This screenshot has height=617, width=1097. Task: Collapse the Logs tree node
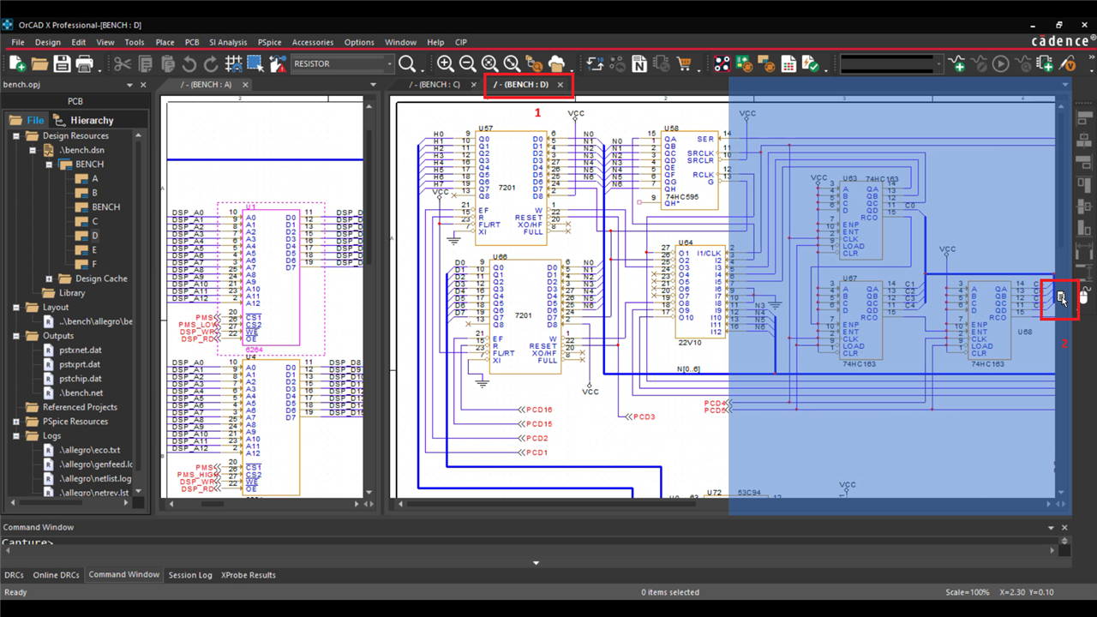pyautogui.click(x=16, y=435)
